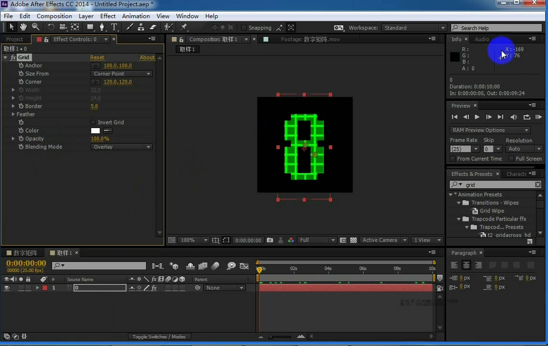Play the composition preview
The height and width of the screenshot is (346, 548).
click(x=477, y=117)
